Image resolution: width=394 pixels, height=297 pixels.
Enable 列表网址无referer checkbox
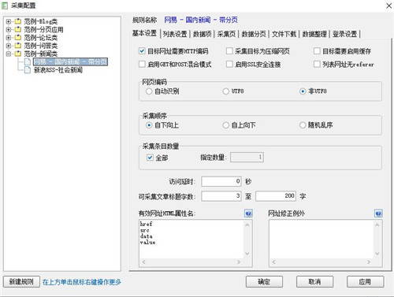317,64
